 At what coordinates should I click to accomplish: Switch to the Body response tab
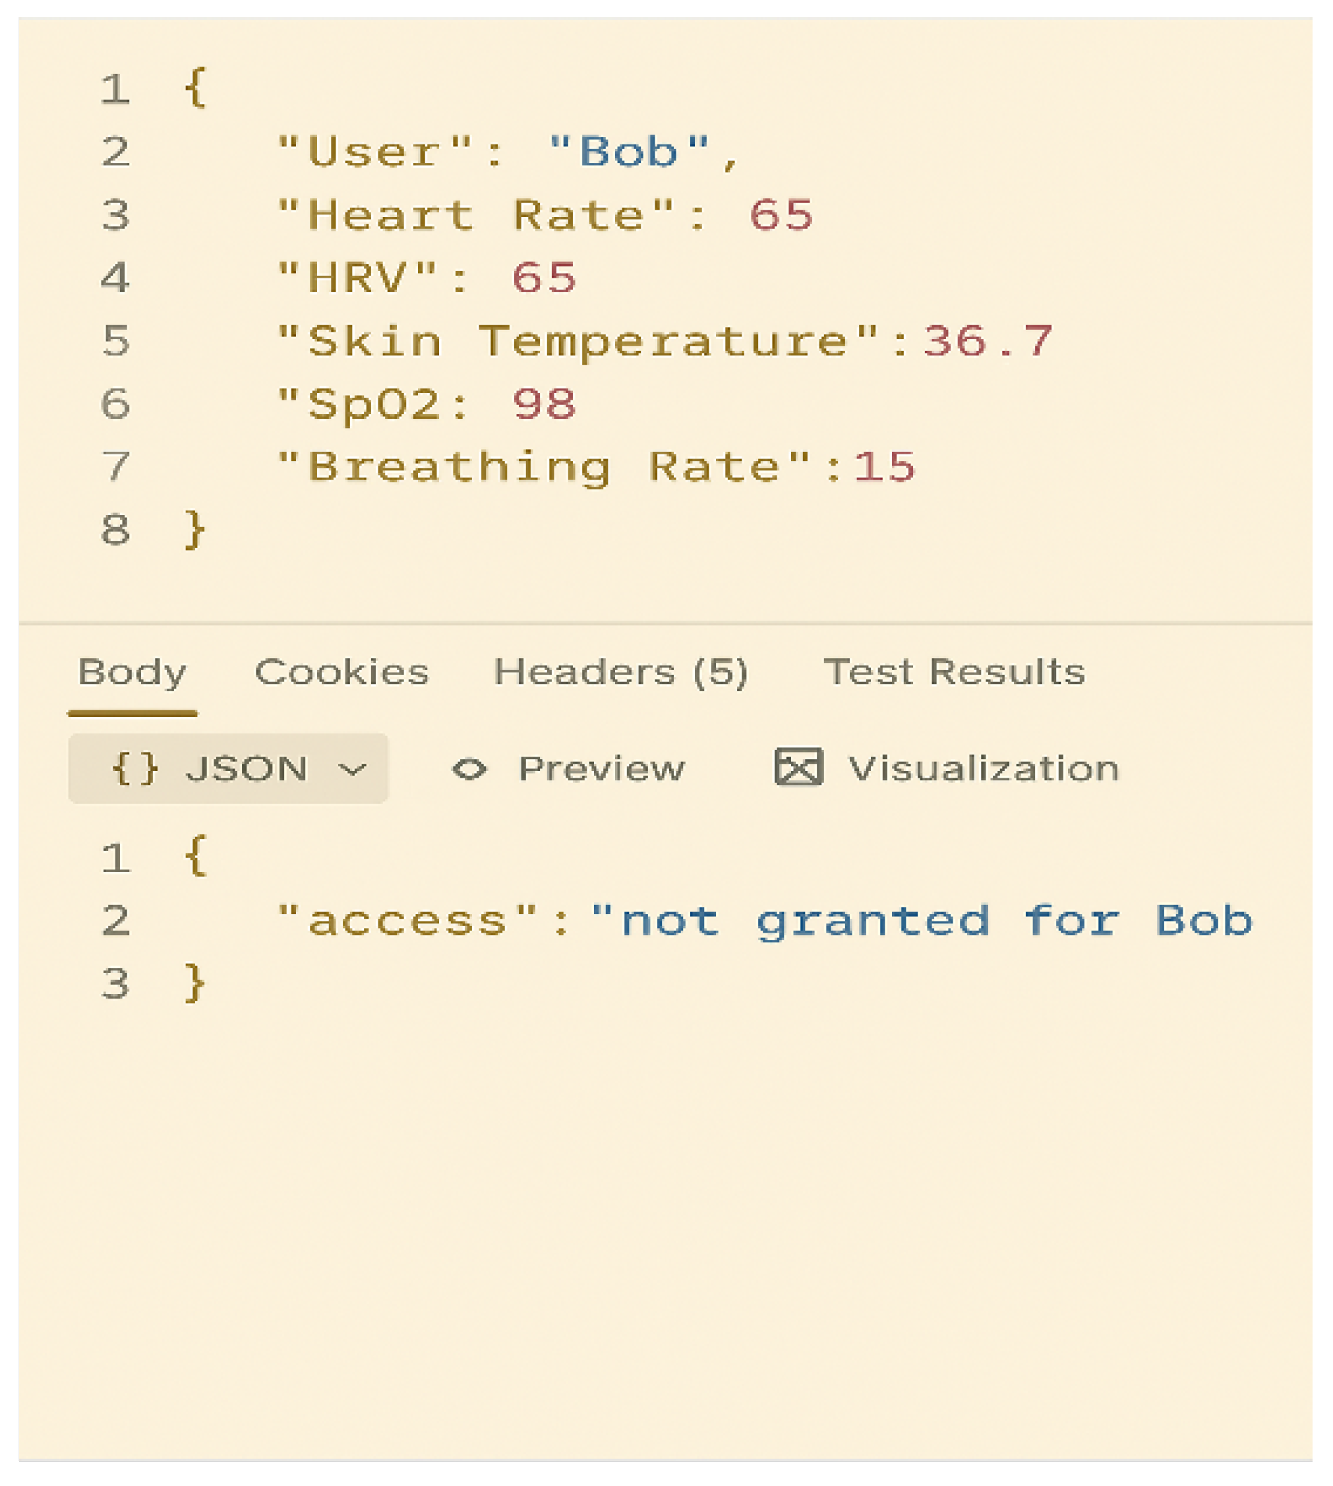point(132,672)
